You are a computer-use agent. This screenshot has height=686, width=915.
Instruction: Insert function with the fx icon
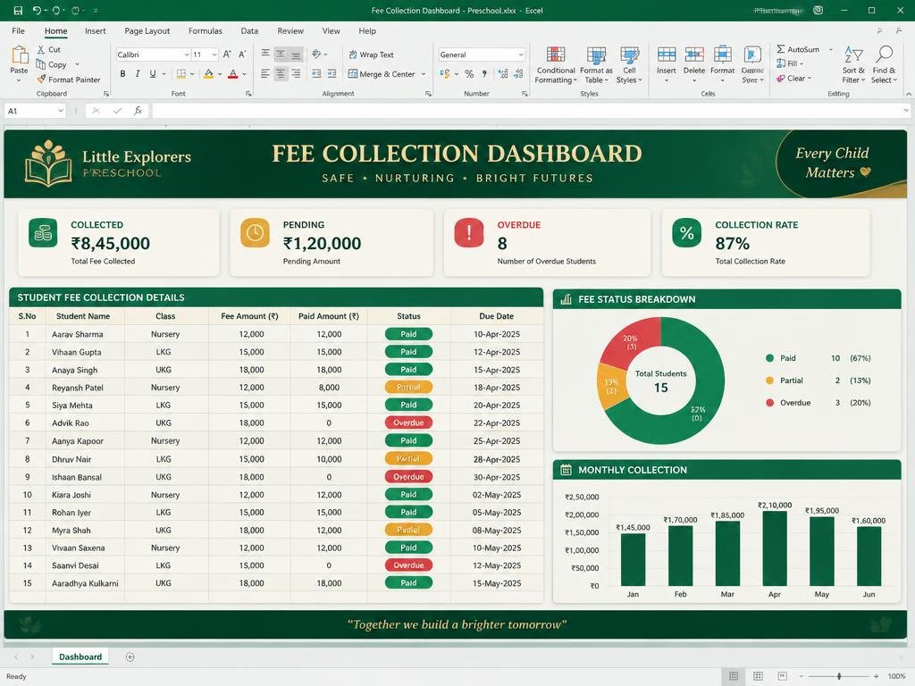click(139, 110)
